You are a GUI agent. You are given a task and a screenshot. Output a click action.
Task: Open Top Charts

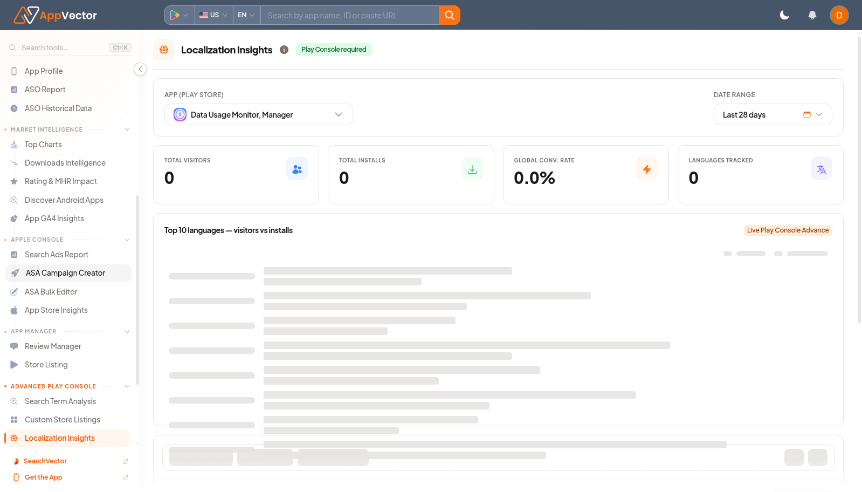[68, 145]
